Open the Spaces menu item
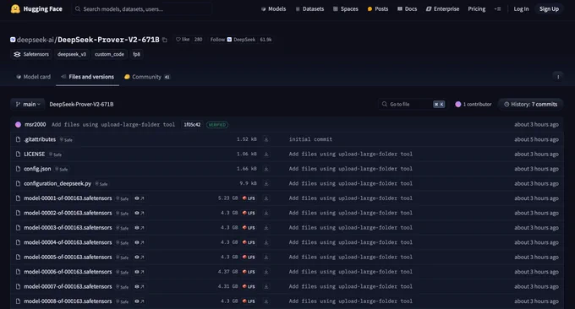The height and width of the screenshot is (309, 575). click(x=346, y=8)
